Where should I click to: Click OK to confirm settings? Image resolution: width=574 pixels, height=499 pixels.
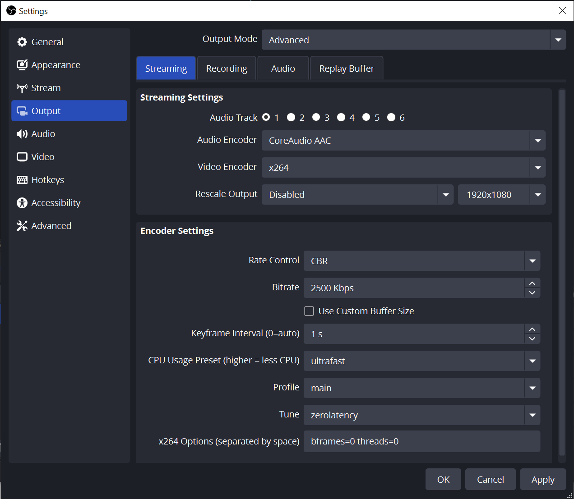[444, 479]
